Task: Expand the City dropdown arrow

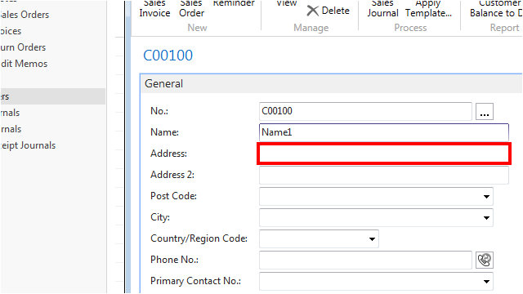Action: [486, 218]
